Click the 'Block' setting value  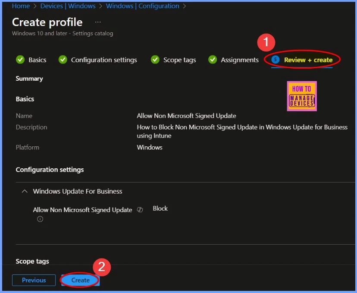[160, 208]
